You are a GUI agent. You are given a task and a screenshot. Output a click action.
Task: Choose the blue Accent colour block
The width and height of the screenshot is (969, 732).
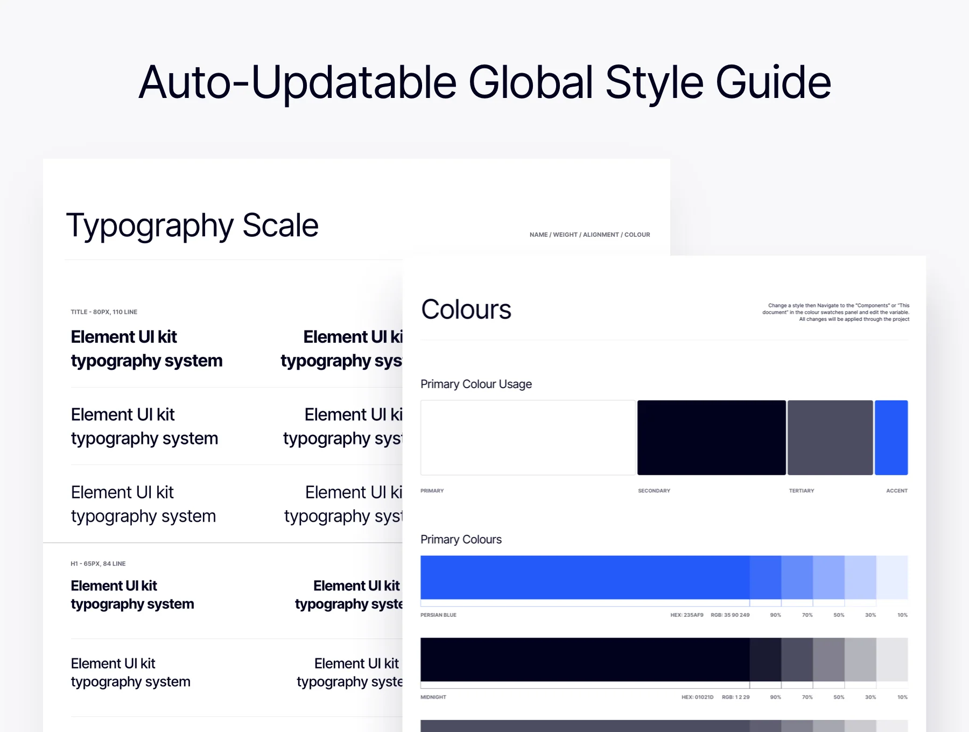pyautogui.click(x=891, y=438)
